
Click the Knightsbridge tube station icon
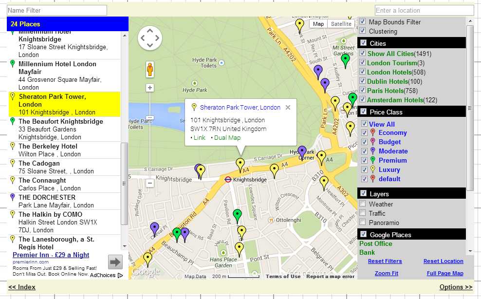coord(228,180)
